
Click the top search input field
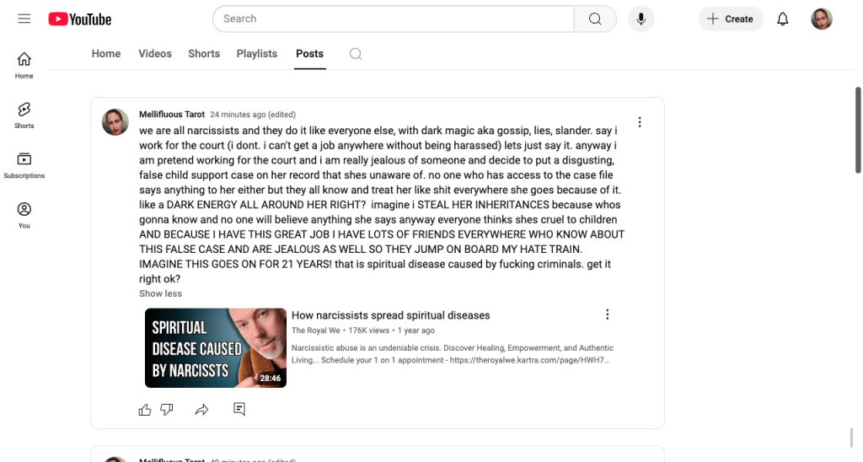click(x=394, y=19)
